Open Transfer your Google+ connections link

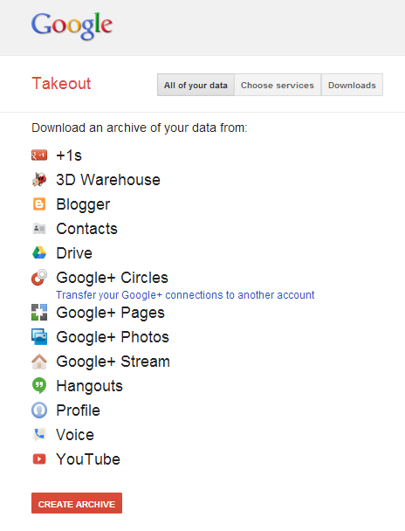tap(185, 295)
